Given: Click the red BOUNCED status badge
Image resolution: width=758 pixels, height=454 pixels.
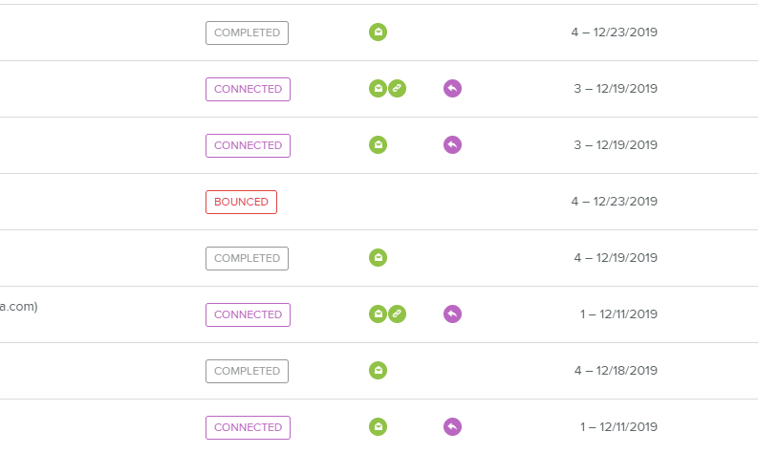Looking at the screenshot, I should coord(241,202).
